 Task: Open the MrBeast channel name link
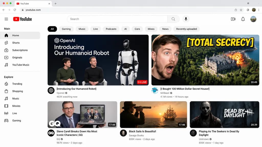[x=165, y=93]
